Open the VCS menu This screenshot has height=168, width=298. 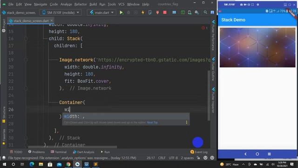(121, 4)
